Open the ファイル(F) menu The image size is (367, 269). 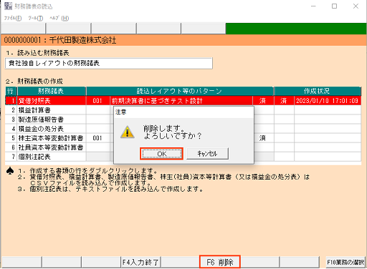pyautogui.click(x=13, y=18)
